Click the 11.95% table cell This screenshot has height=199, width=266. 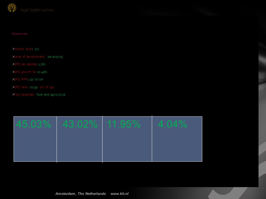pos(127,139)
